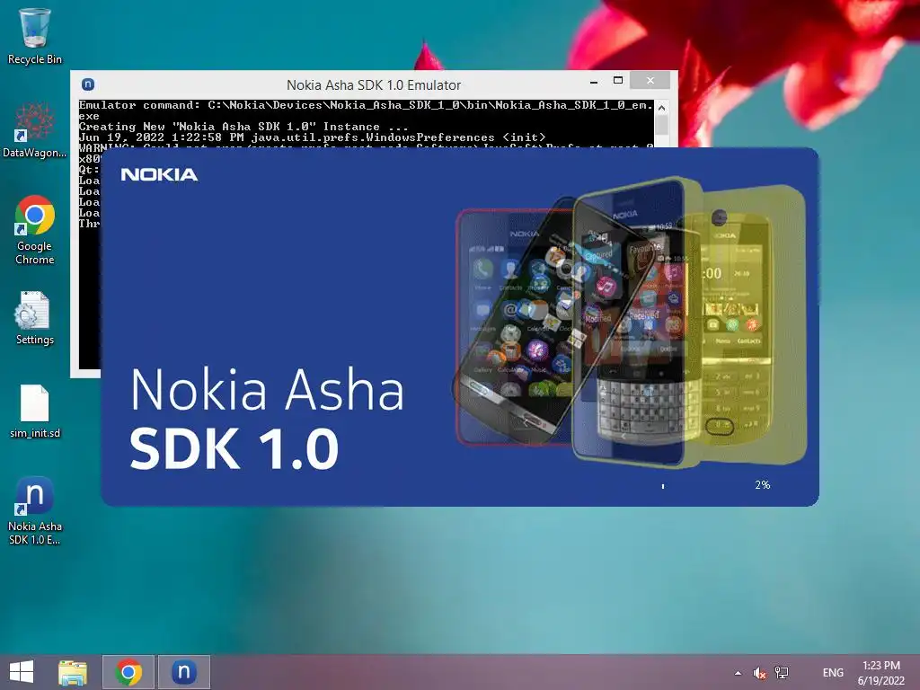
Task: Click the phones image on the splash screen
Action: (x=630, y=323)
